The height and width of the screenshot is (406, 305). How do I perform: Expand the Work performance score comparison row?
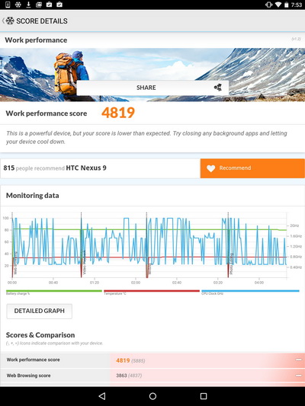(x=152, y=360)
